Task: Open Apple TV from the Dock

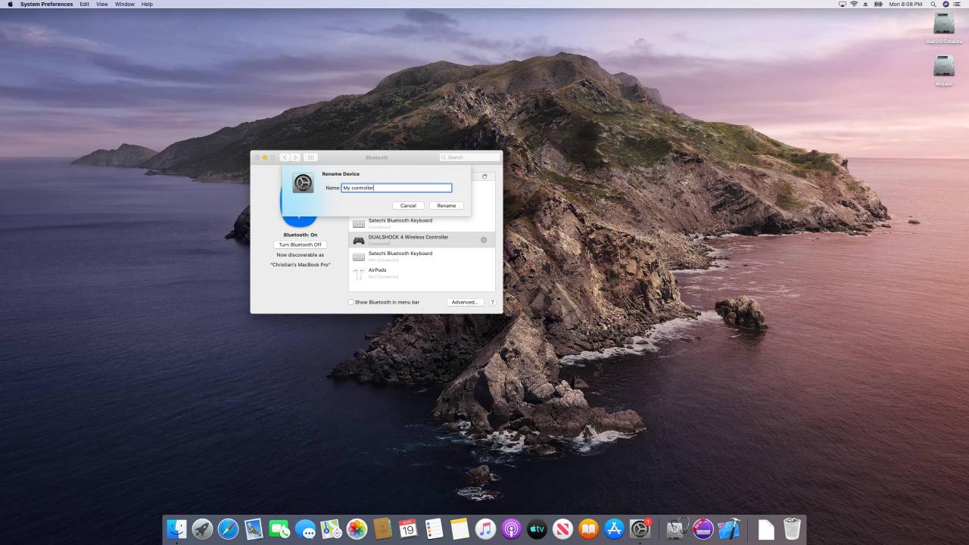Action: 537,528
